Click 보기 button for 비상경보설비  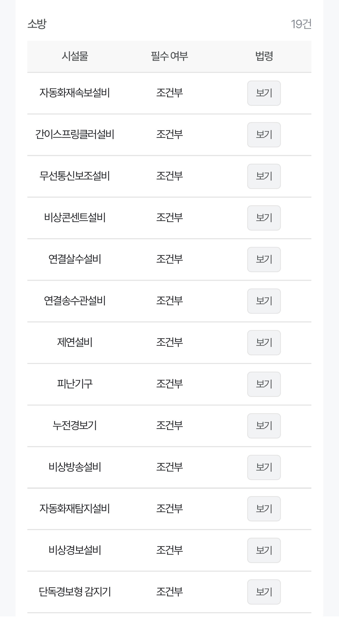pos(264,550)
